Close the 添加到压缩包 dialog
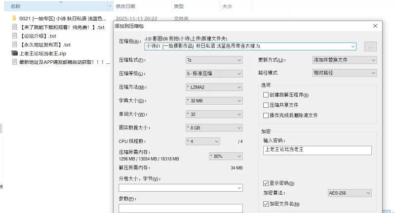 (375, 26)
